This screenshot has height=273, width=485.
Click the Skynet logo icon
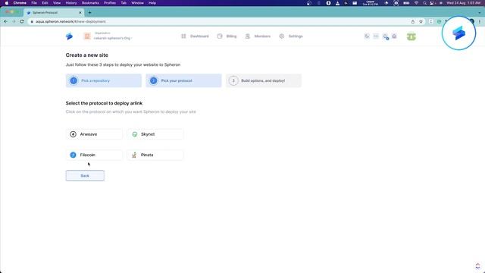[x=135, y=134]
